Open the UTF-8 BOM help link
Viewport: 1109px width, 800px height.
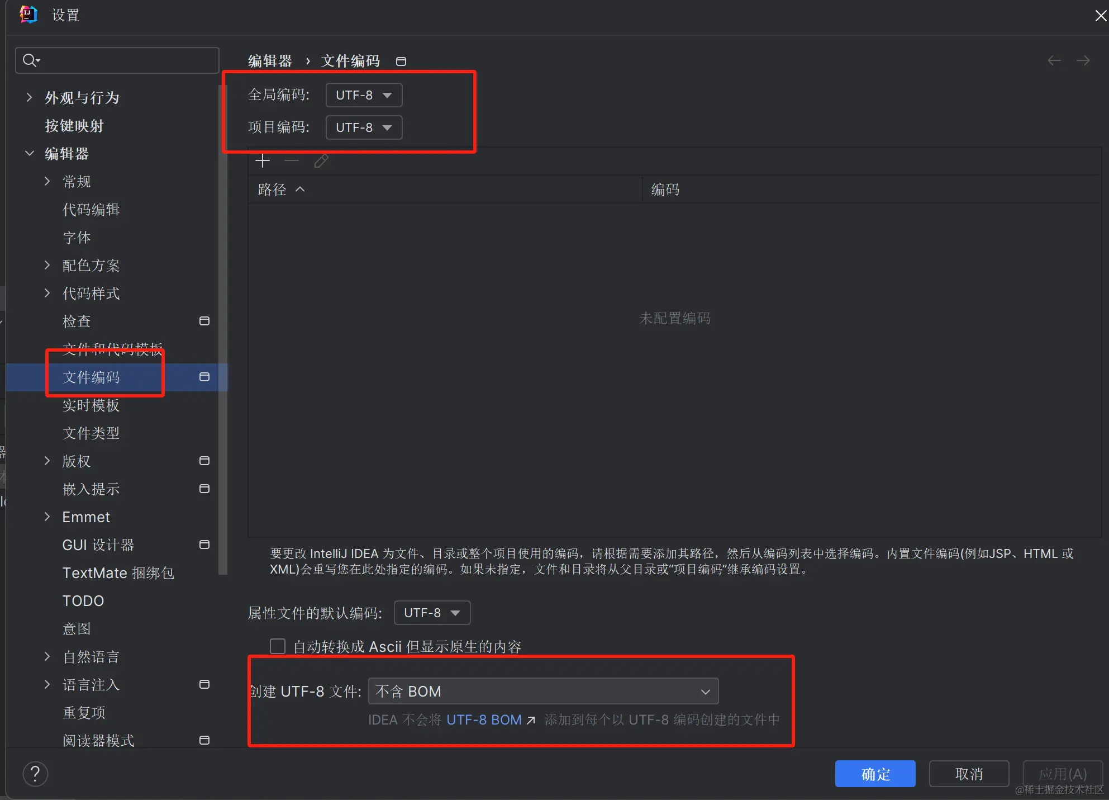pyautogui.click(x=484, y=719)
